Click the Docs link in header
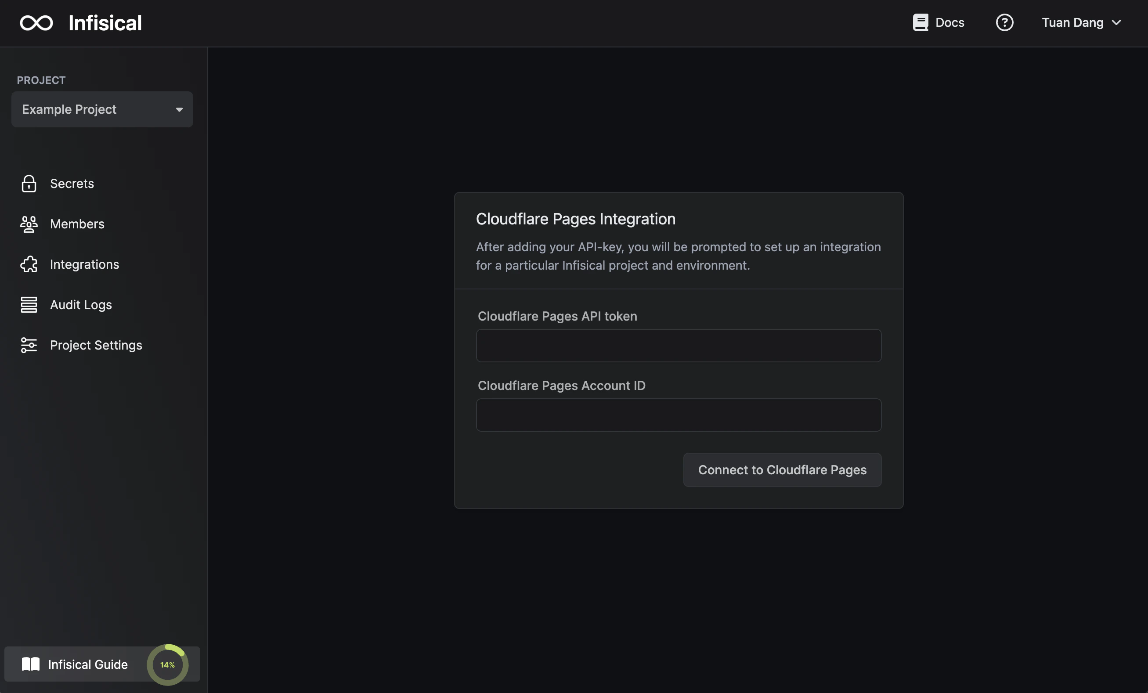The height and width of the screenshot is (693, 1148). (x=949, y=22)
